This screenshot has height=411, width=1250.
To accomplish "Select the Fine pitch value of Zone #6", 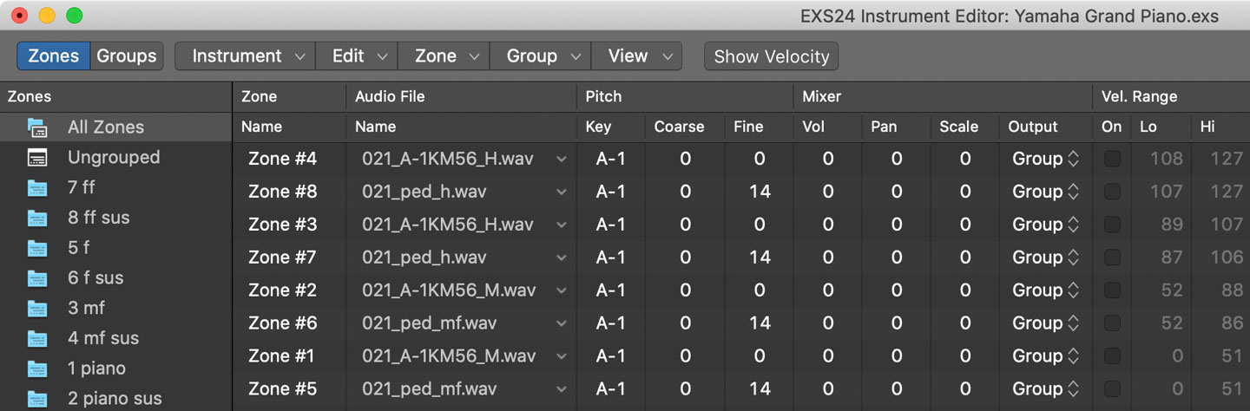I will (x=760, y=323).
